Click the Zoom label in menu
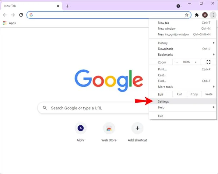Image resolution: width=218 pixels, height=174 pixels. pos(162,62)
